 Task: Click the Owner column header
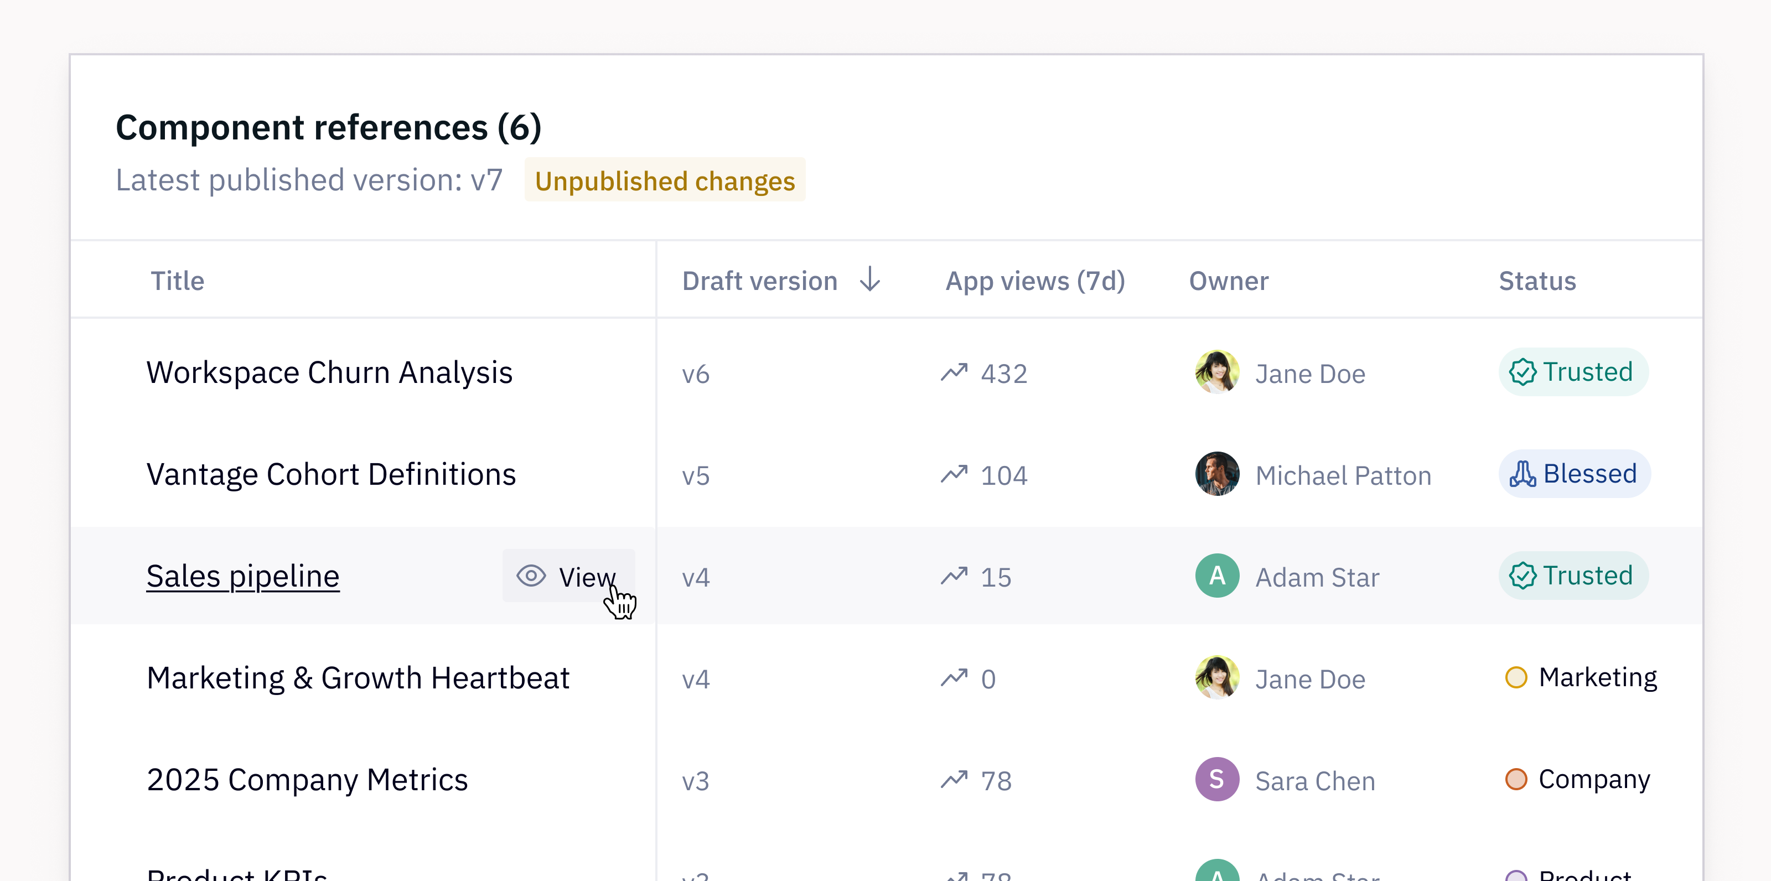coord(1229,281)
